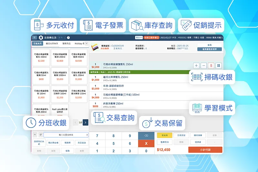Click the 預約單結帳 button
Viewport: 258px width, 172px height.
(x=53, y=143)
